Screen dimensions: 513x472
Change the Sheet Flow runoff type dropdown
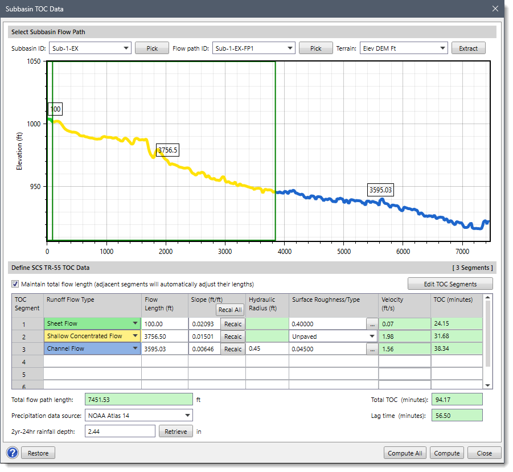coord(135,323)
